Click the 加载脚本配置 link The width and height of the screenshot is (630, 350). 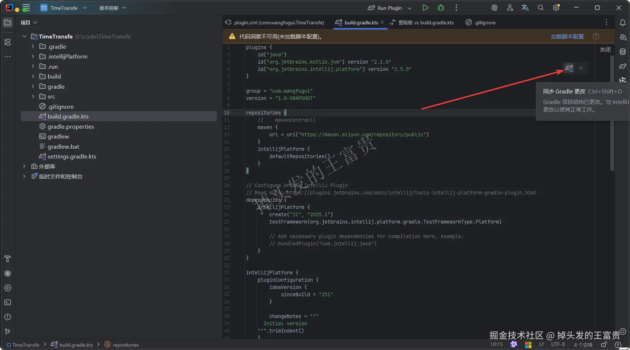pos(567,36)
